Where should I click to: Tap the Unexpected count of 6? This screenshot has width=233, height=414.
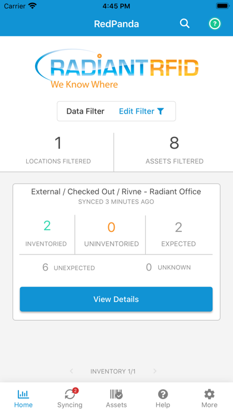pyautogui.click(x=45, y=267)
